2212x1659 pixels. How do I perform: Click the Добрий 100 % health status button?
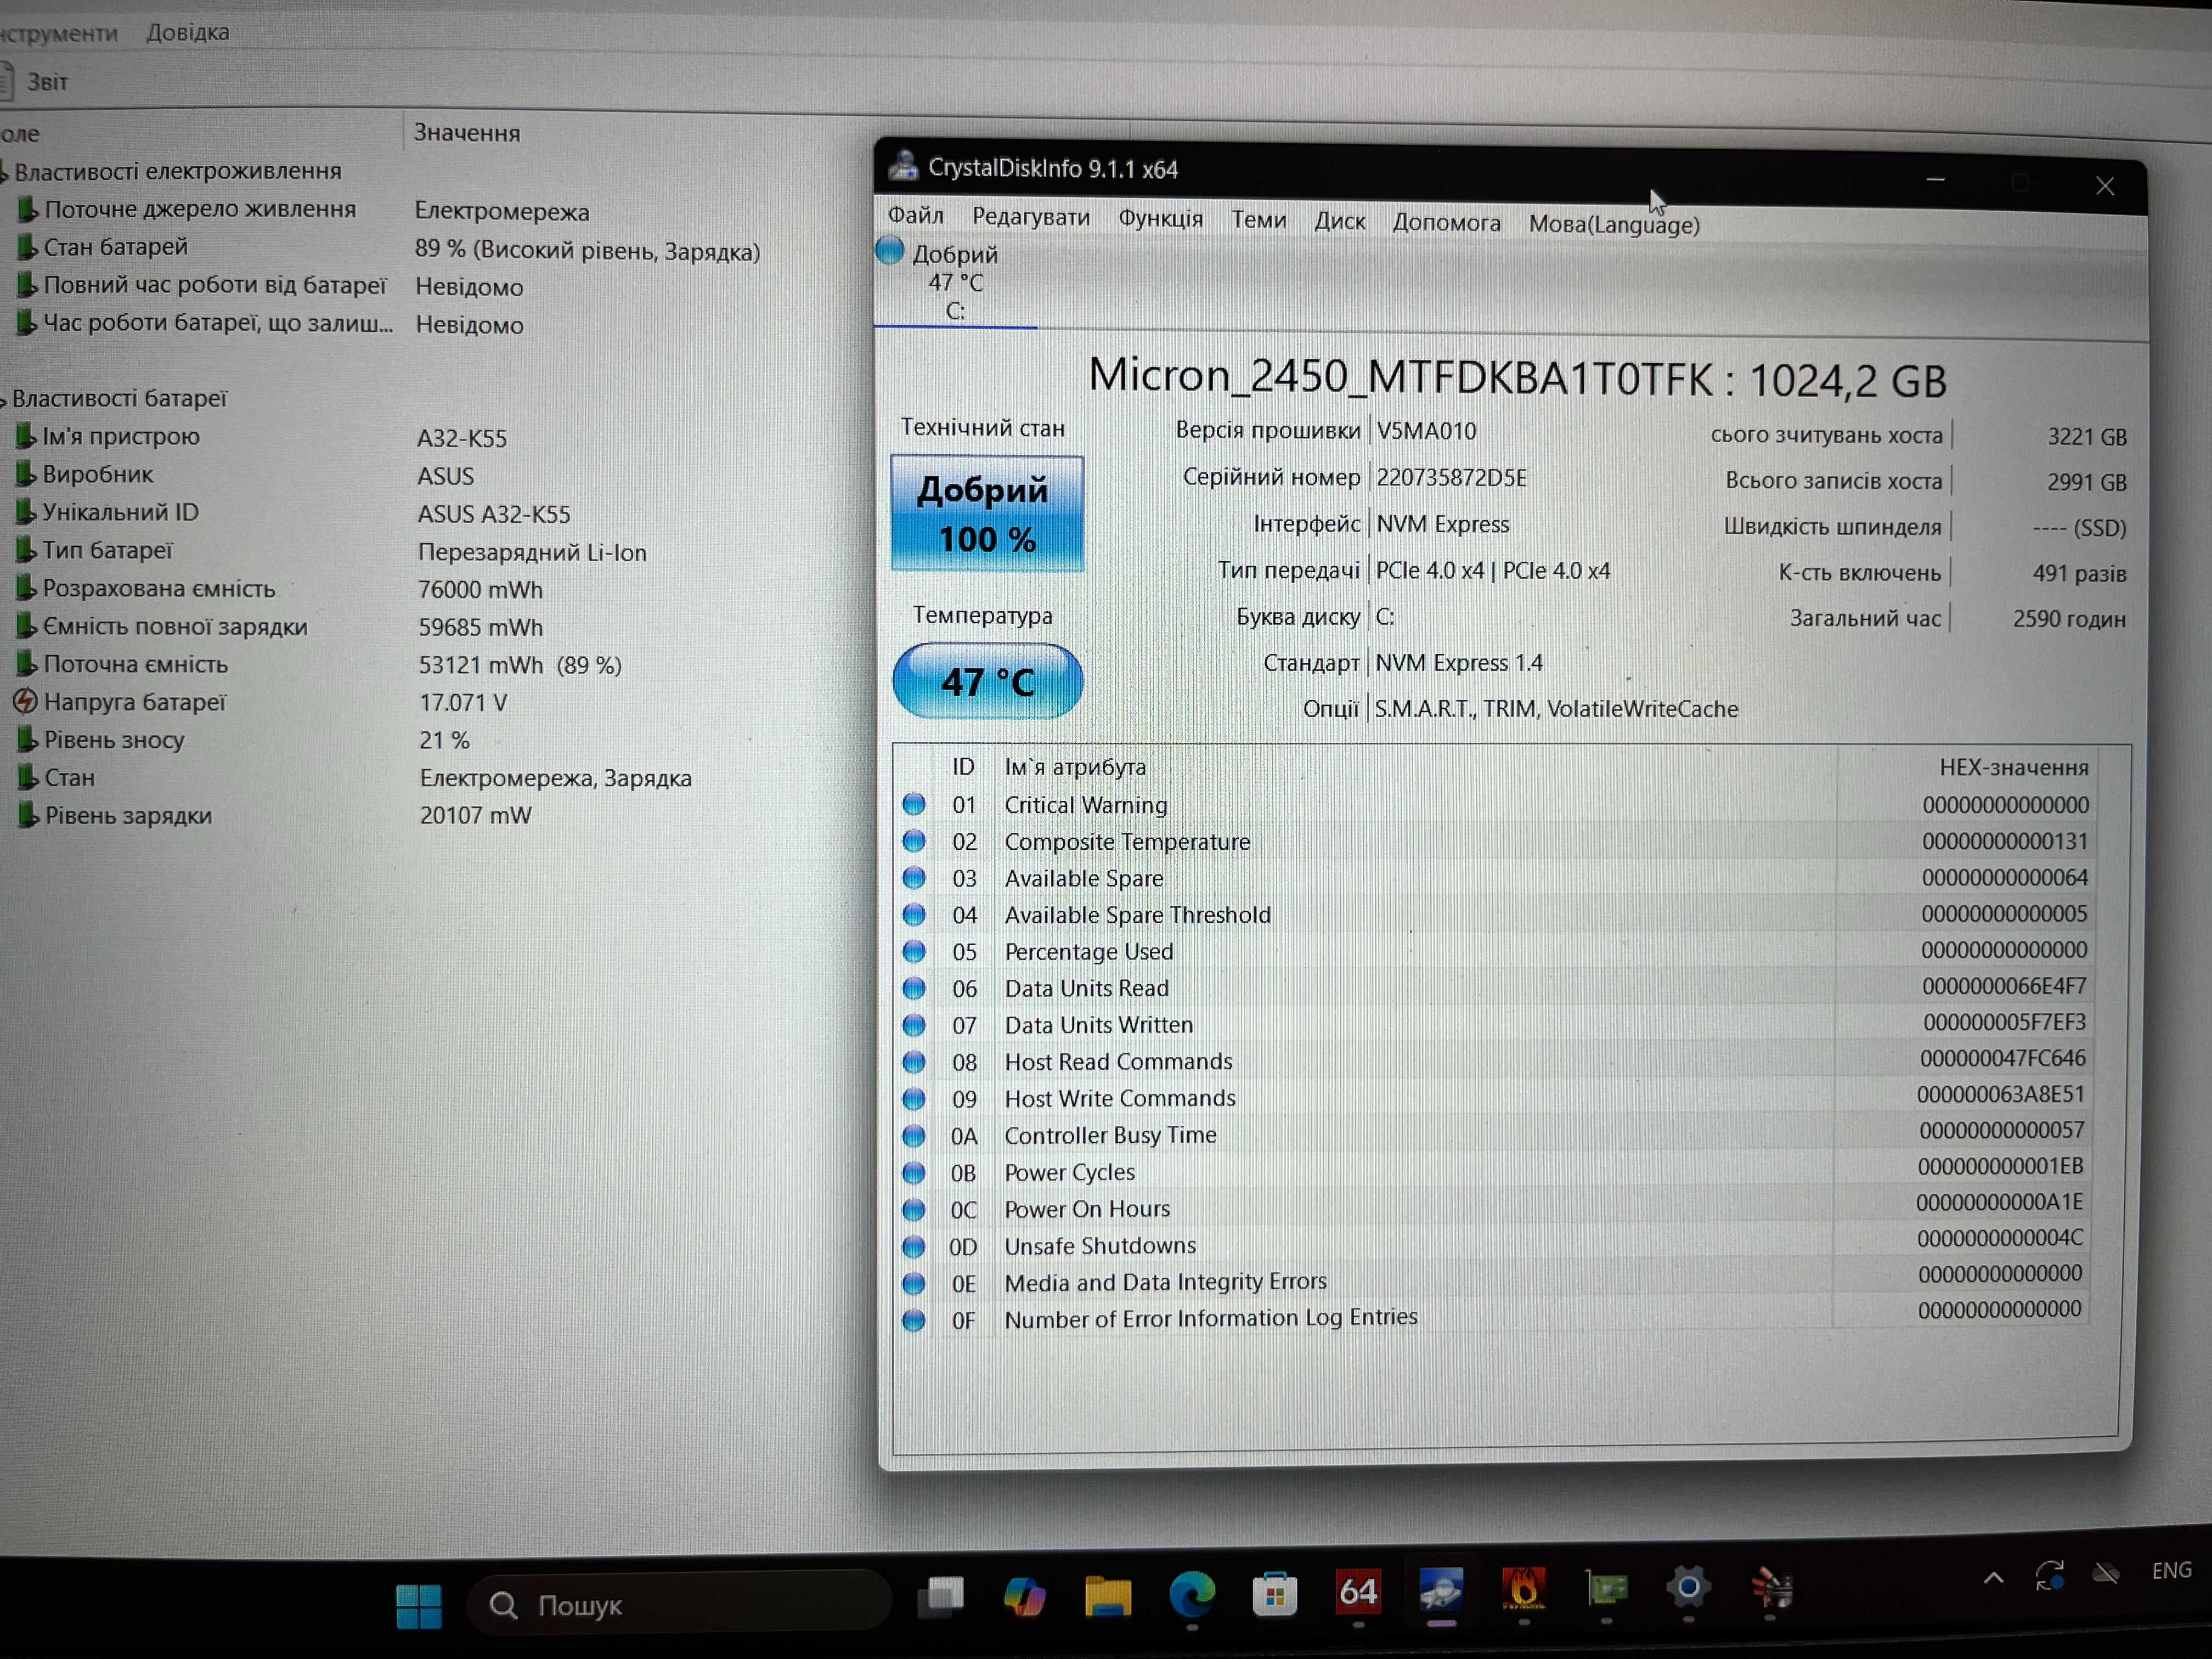tap(987, 514)
